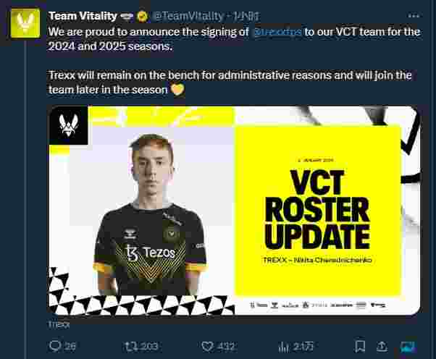Open the mentioned @trexx profile link

tap(278, 32)
